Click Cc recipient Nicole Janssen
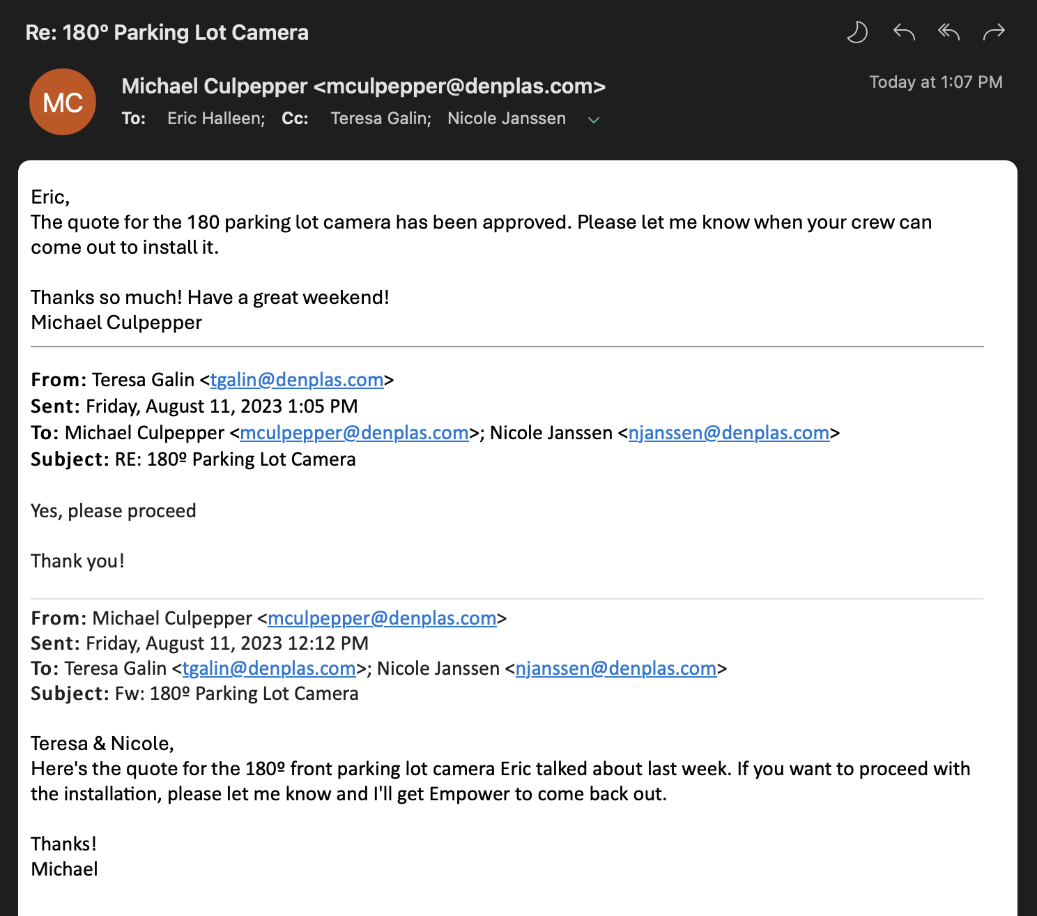Image resolution: width=1037 pixels, height=916 pixels. 507,119
